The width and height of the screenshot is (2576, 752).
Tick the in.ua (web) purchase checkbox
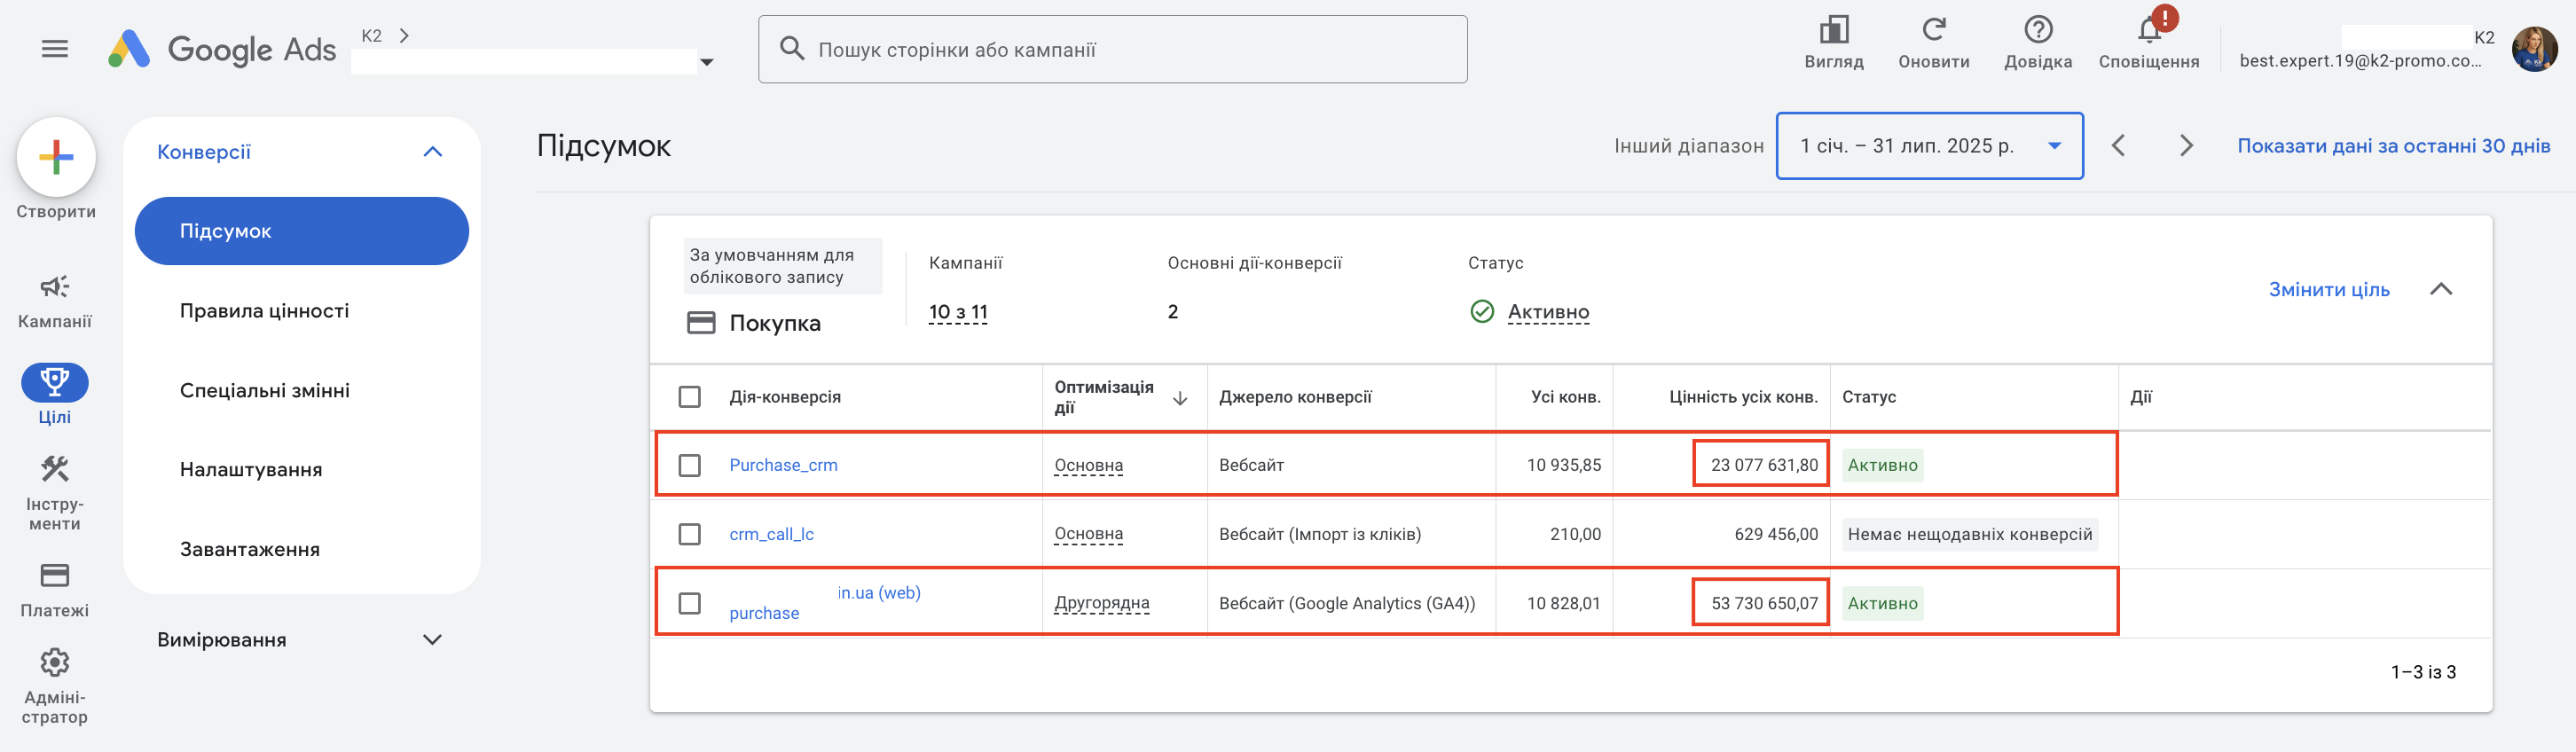[x=690, y=603]
